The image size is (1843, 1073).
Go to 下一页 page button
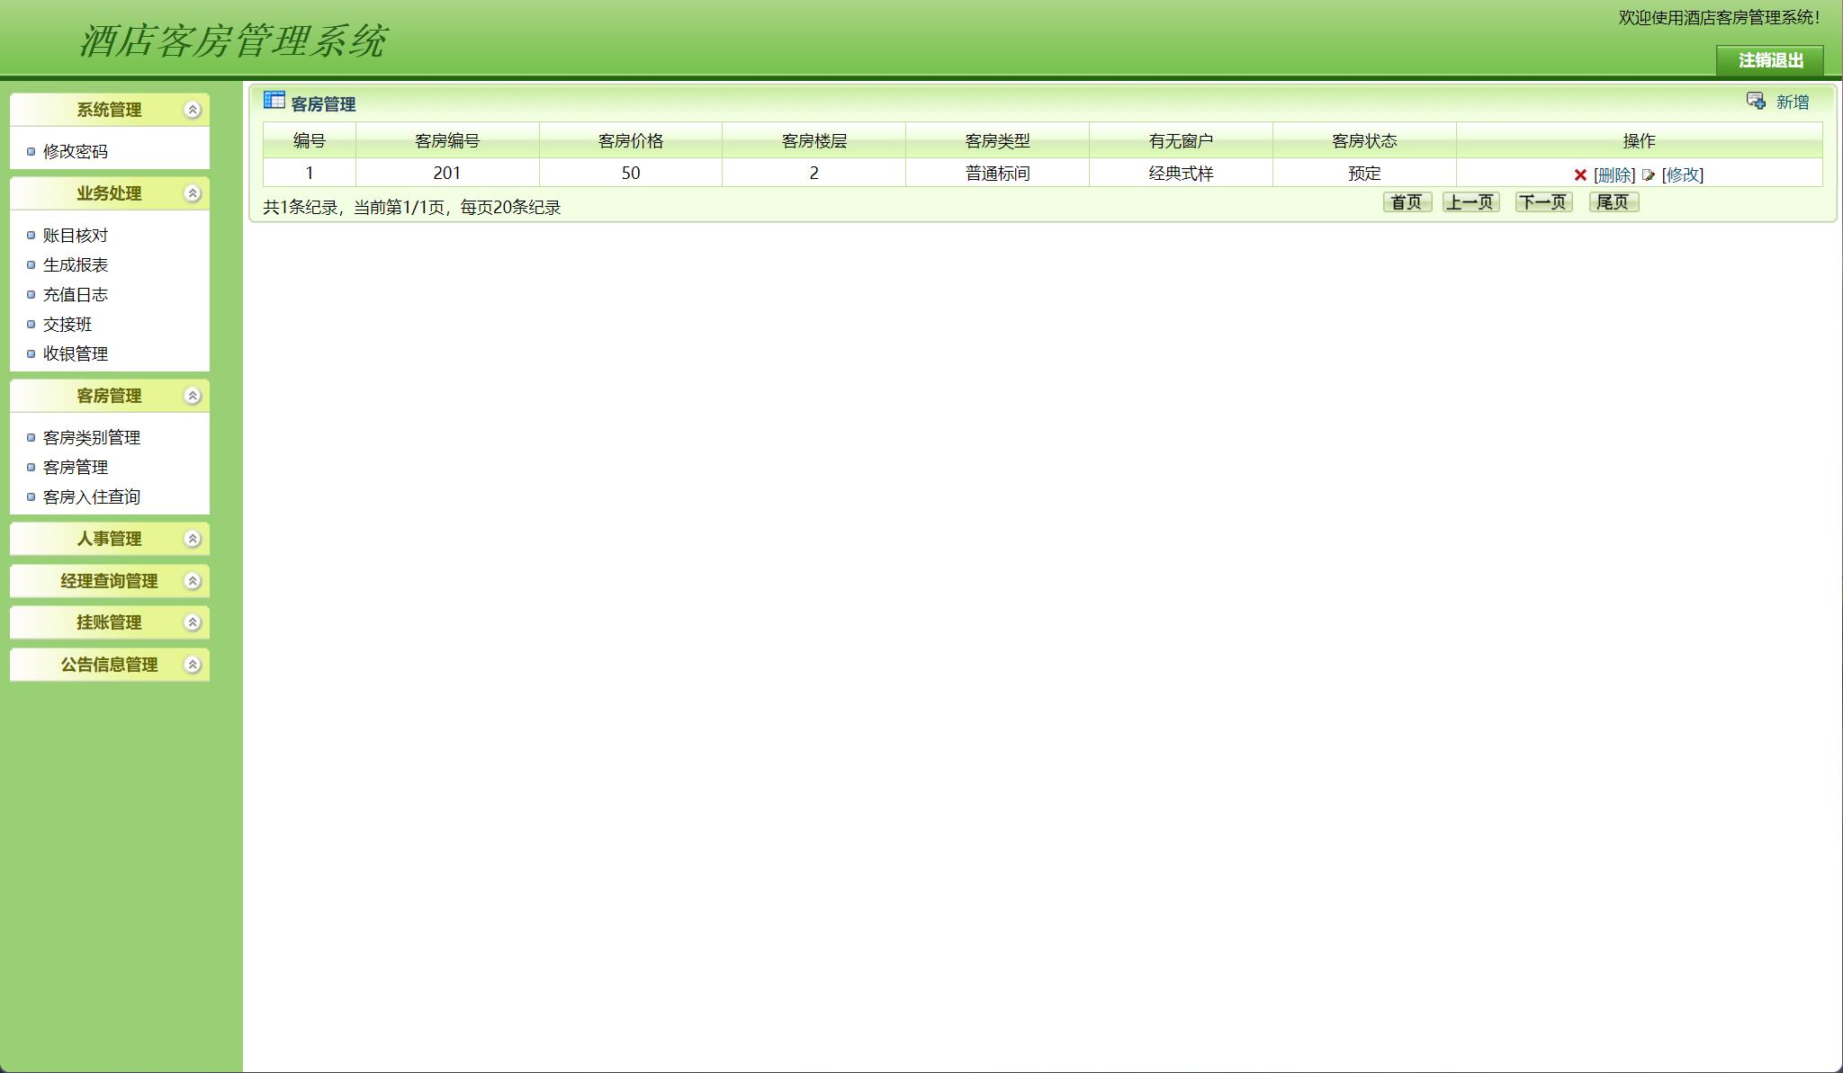pos(1543,202)
